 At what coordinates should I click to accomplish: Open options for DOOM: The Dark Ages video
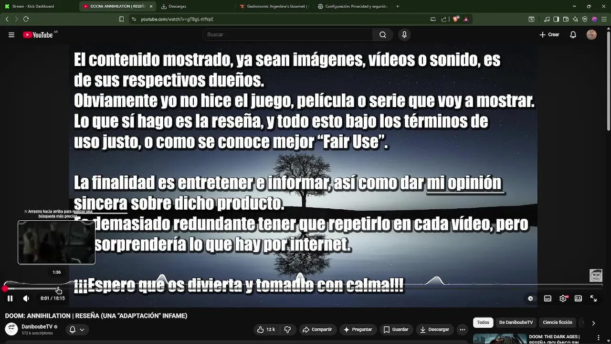coord(599,338)
